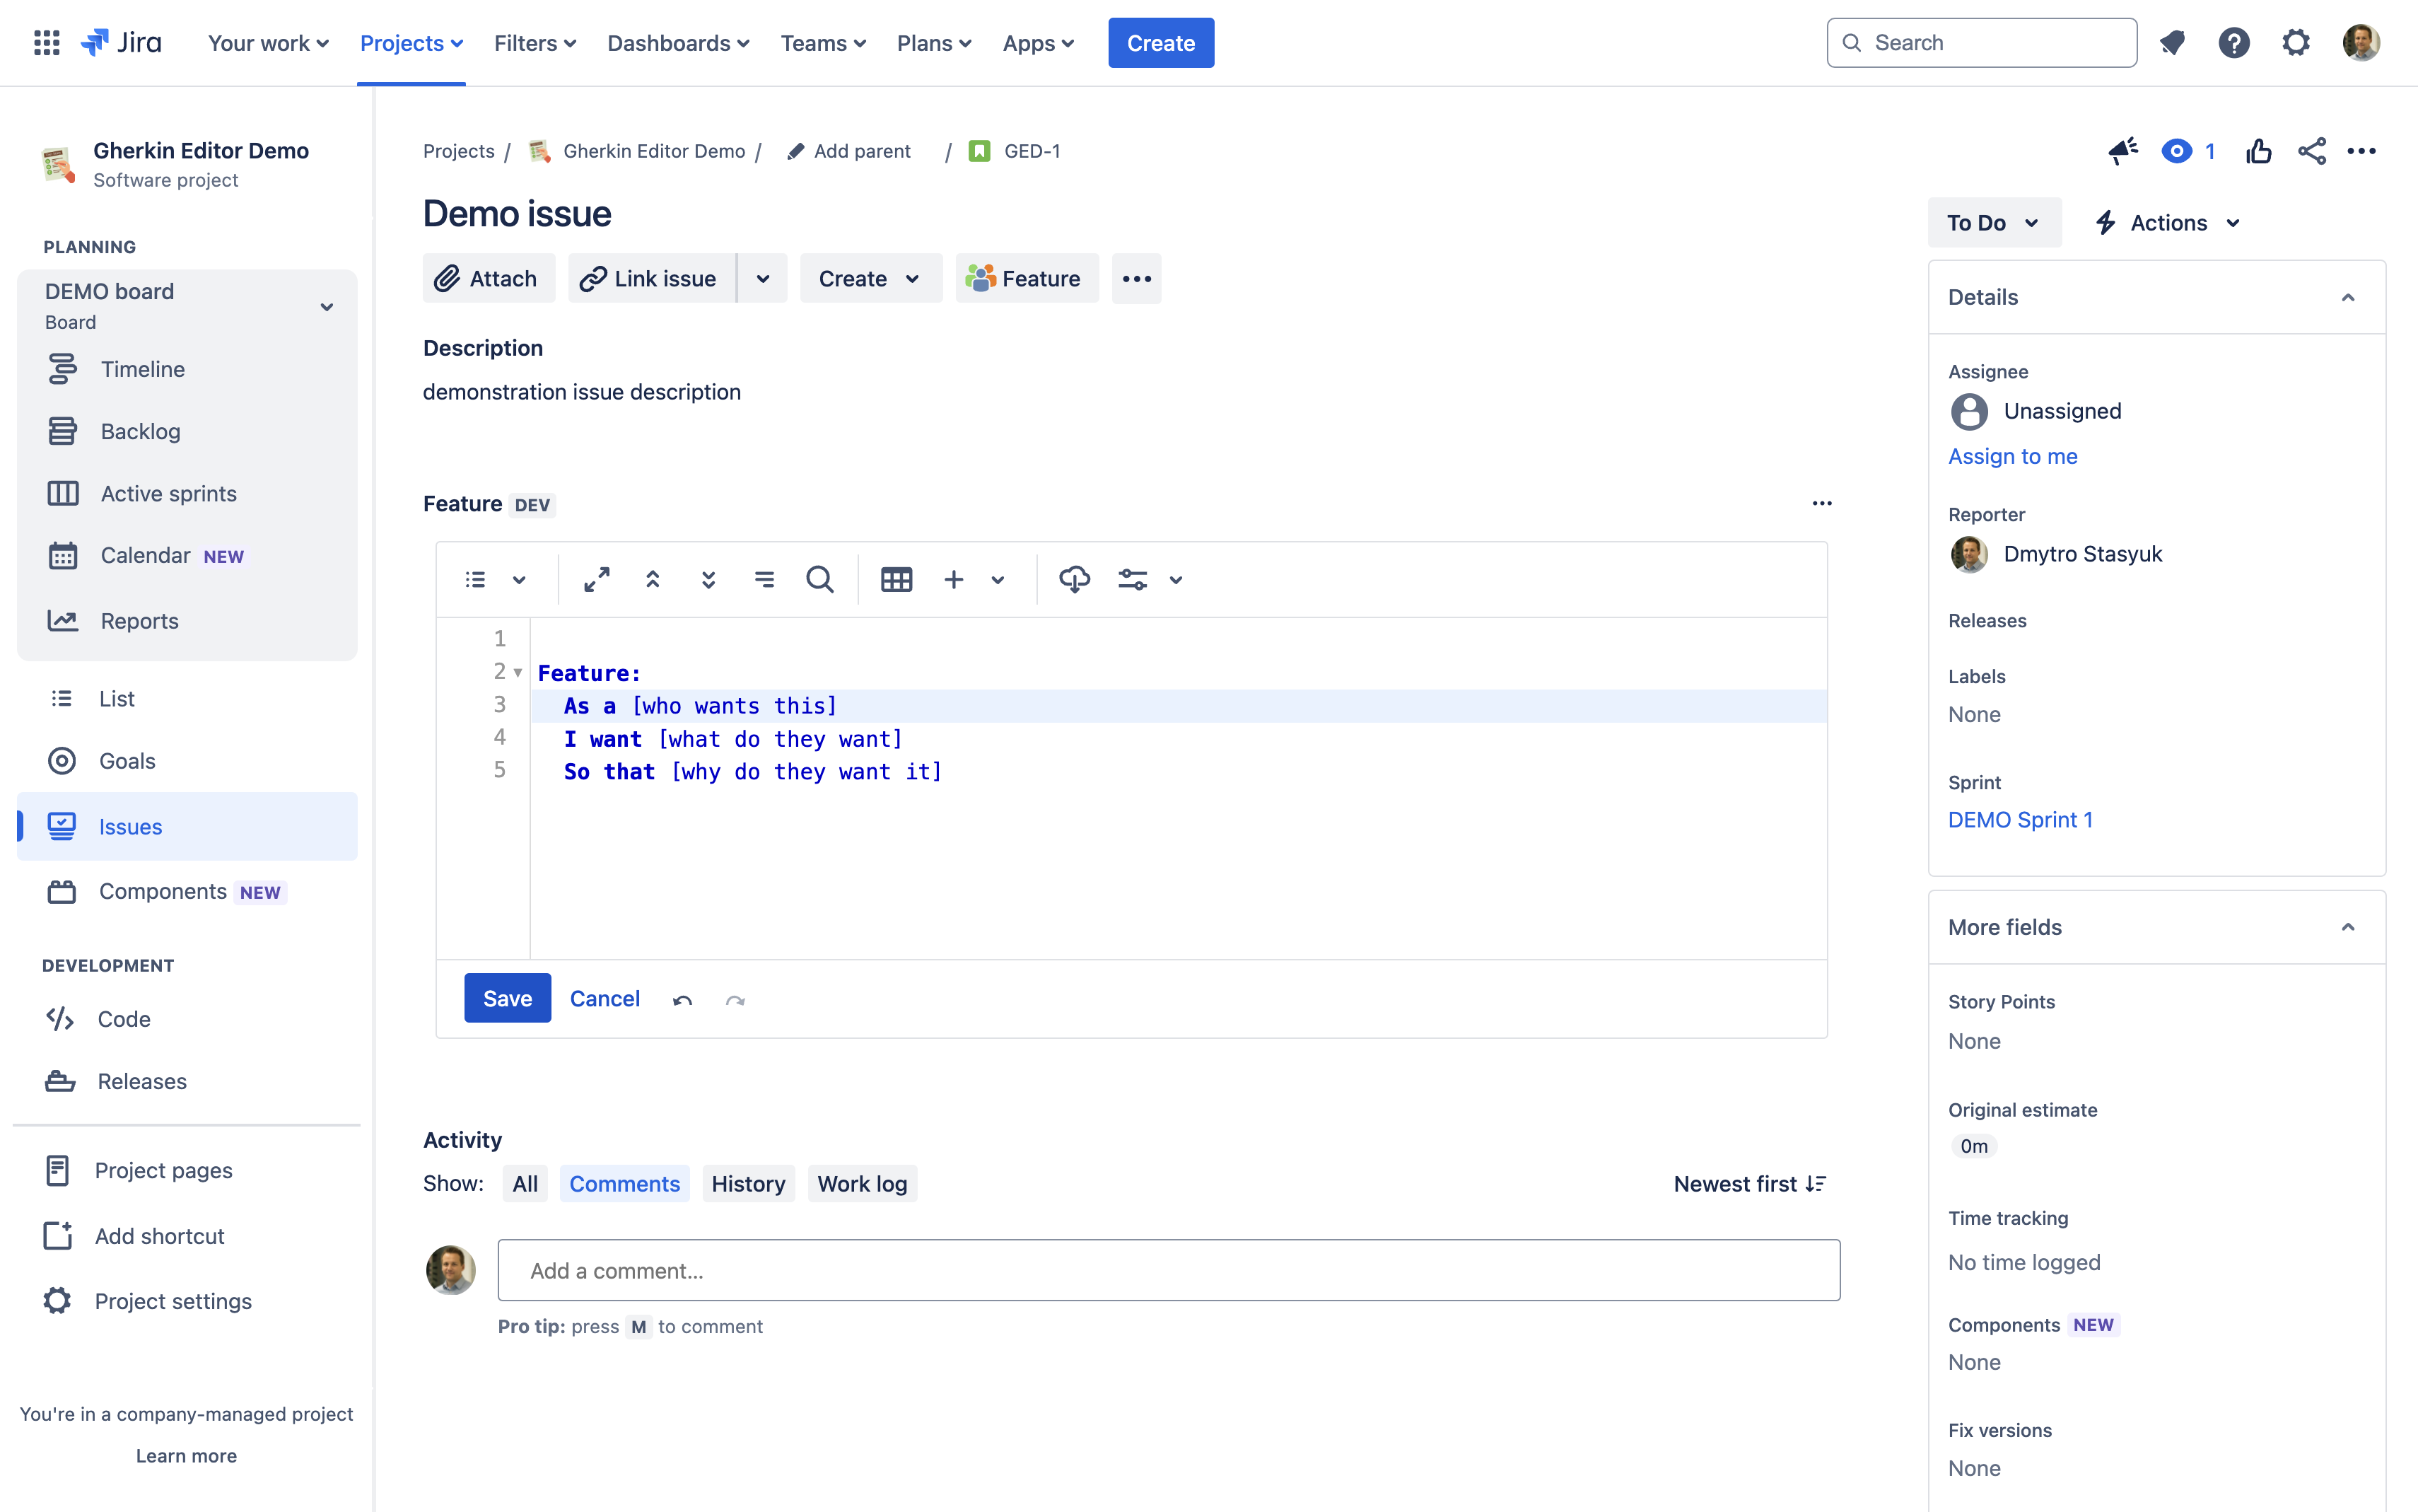The width and height of the screenshot is (2418, 1512).
Task: Undo the last editor change
Action: tap(683, 1000)
